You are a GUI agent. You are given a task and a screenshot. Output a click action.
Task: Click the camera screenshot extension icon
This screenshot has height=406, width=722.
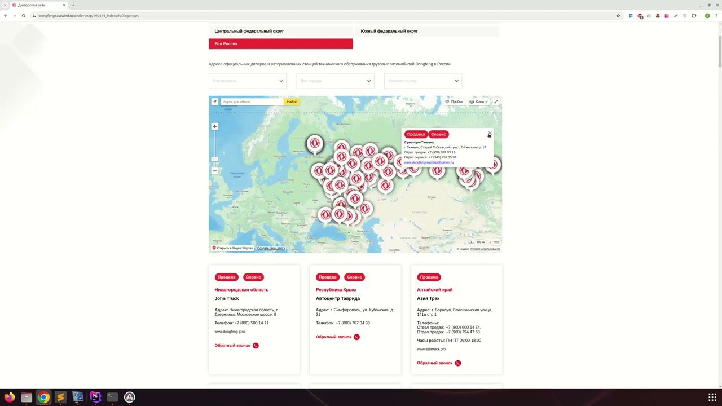point(649,16)
